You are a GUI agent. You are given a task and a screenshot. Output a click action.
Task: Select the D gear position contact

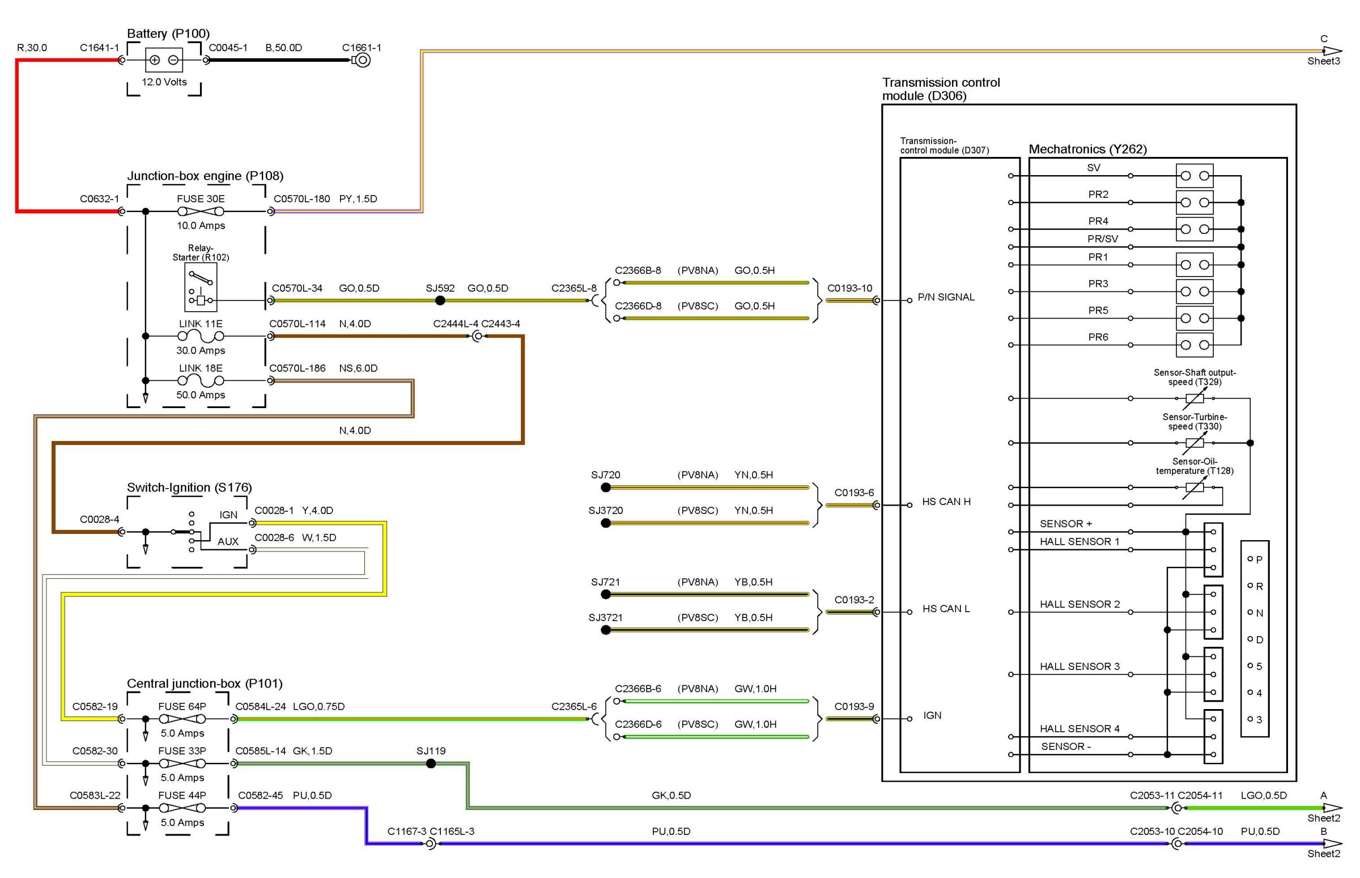coord(1250,639)
